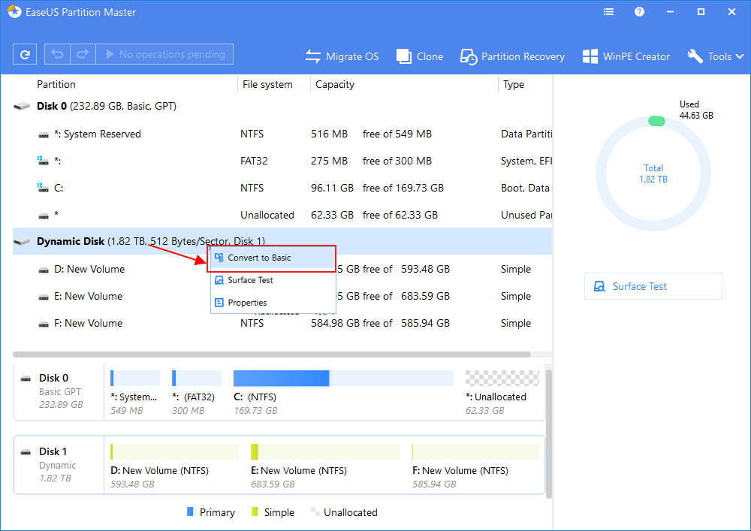The width and height of the screenshot is (751, 531).
Task: Click the undo arrow button
Action: click(x=57, y=54)
